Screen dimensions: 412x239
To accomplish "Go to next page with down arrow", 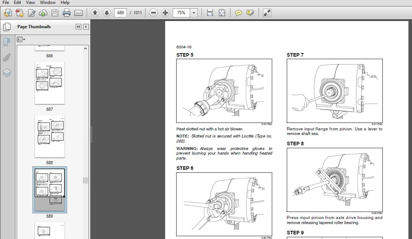I will point(107,12).
